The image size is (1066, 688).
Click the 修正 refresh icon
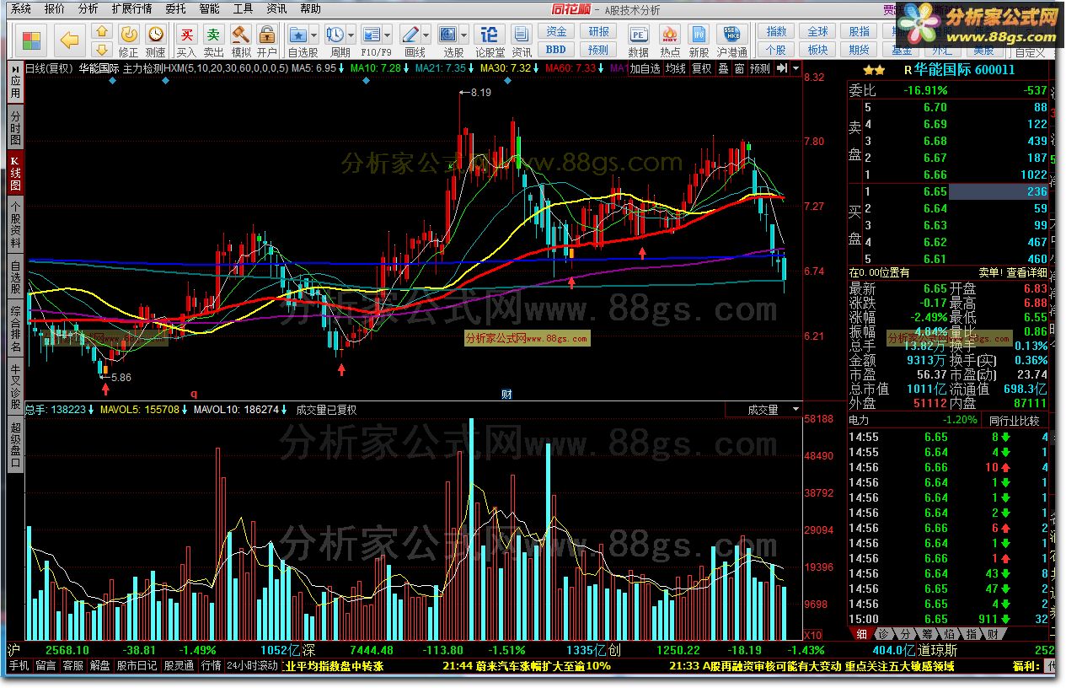click(129, 35)
